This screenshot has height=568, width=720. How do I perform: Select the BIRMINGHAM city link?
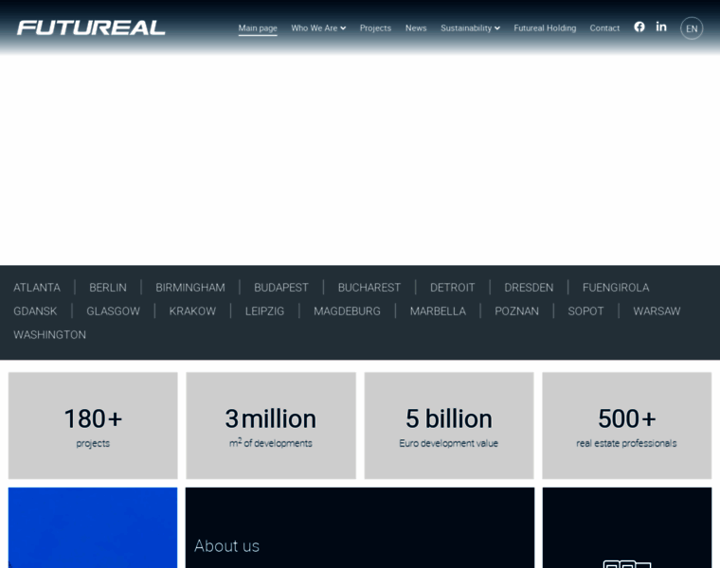click(x=190, y=288)
